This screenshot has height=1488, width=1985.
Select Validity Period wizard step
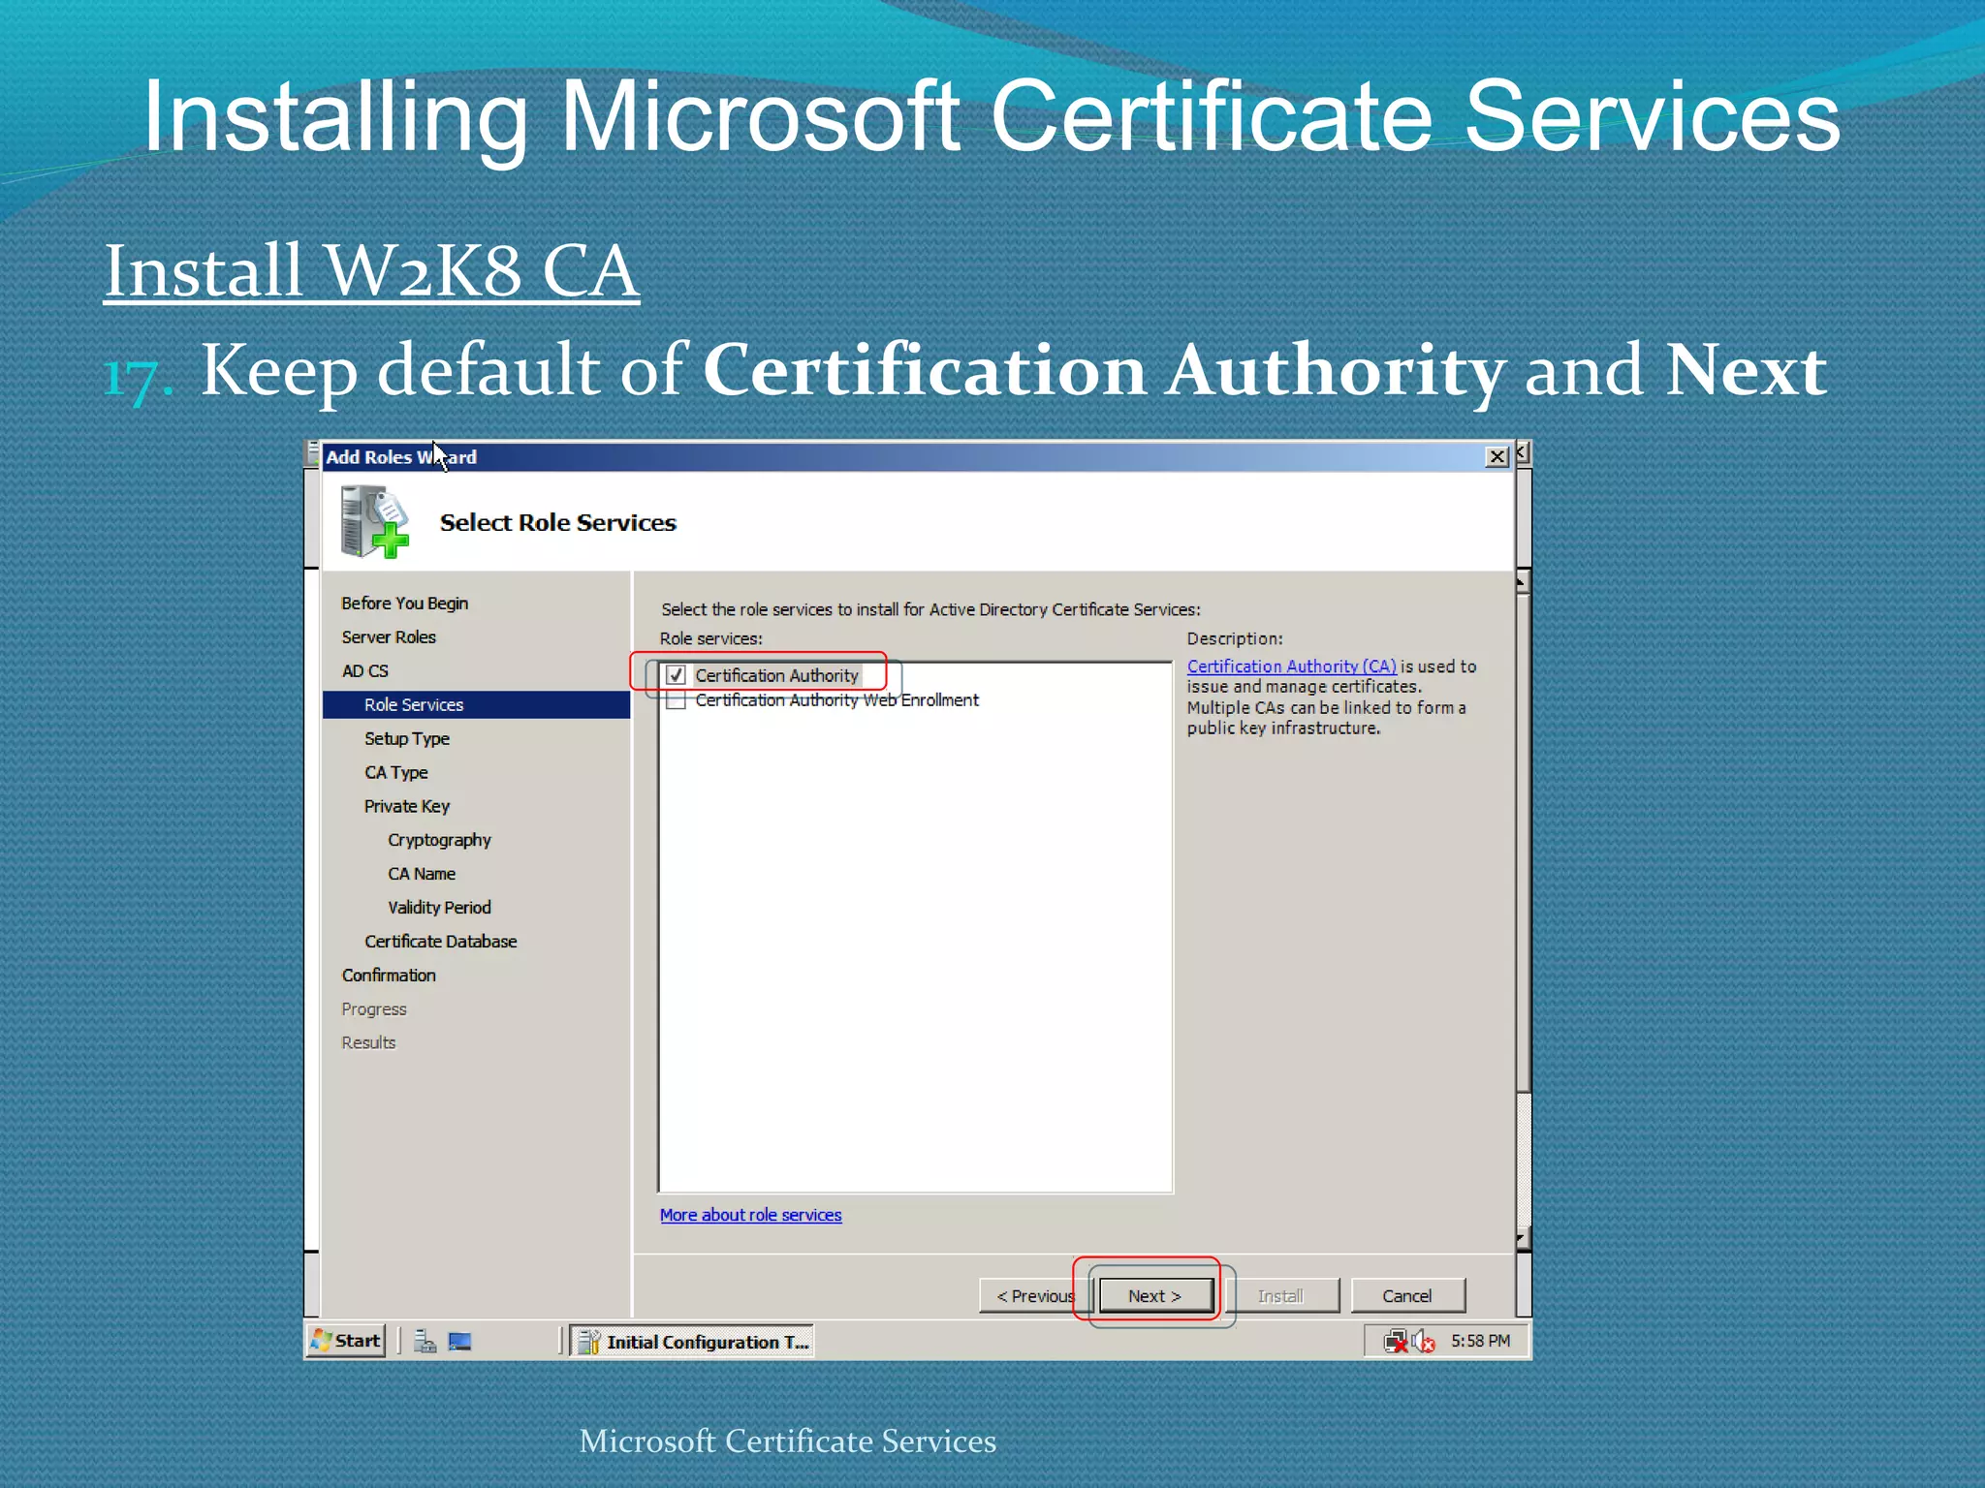coord(439,908)
